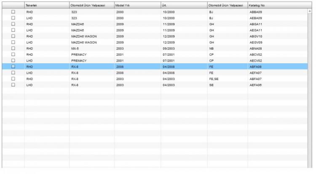Click PREMACY in the ABCV02 row
This screenshot has height=174, width=316.
(79, 55)
